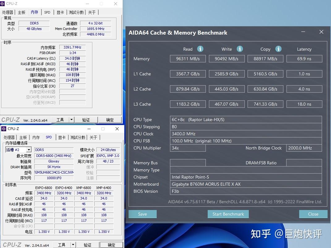Screen dimensions: 331x248
Task: Select SPD tab in bottom CPU-Z
Action: coord(49,137)
